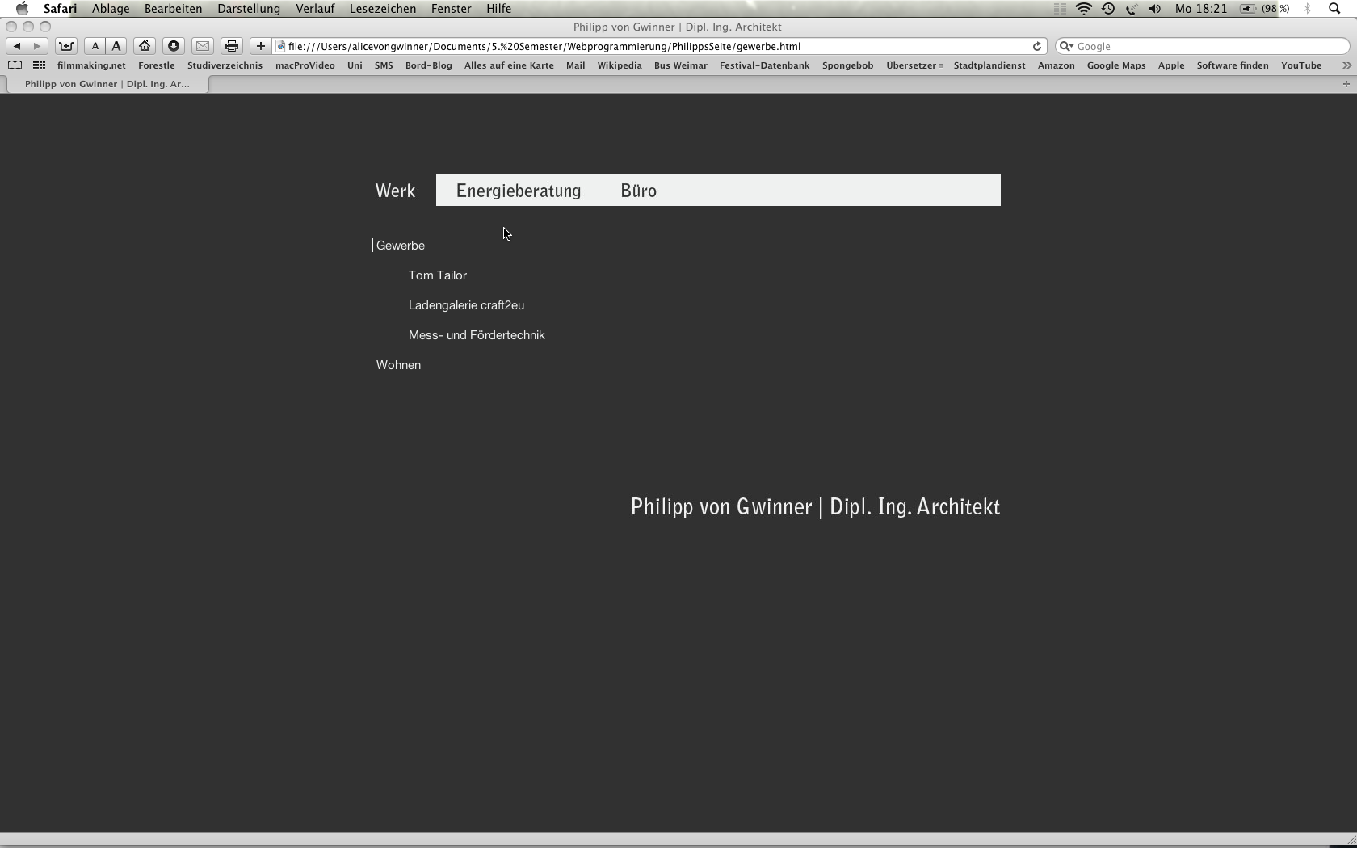Open the Google search engine dropdown
1357x848 pixels.
pos(1066,46)
